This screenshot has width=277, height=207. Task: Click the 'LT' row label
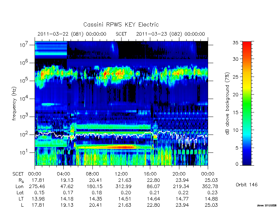pos(21,199)
